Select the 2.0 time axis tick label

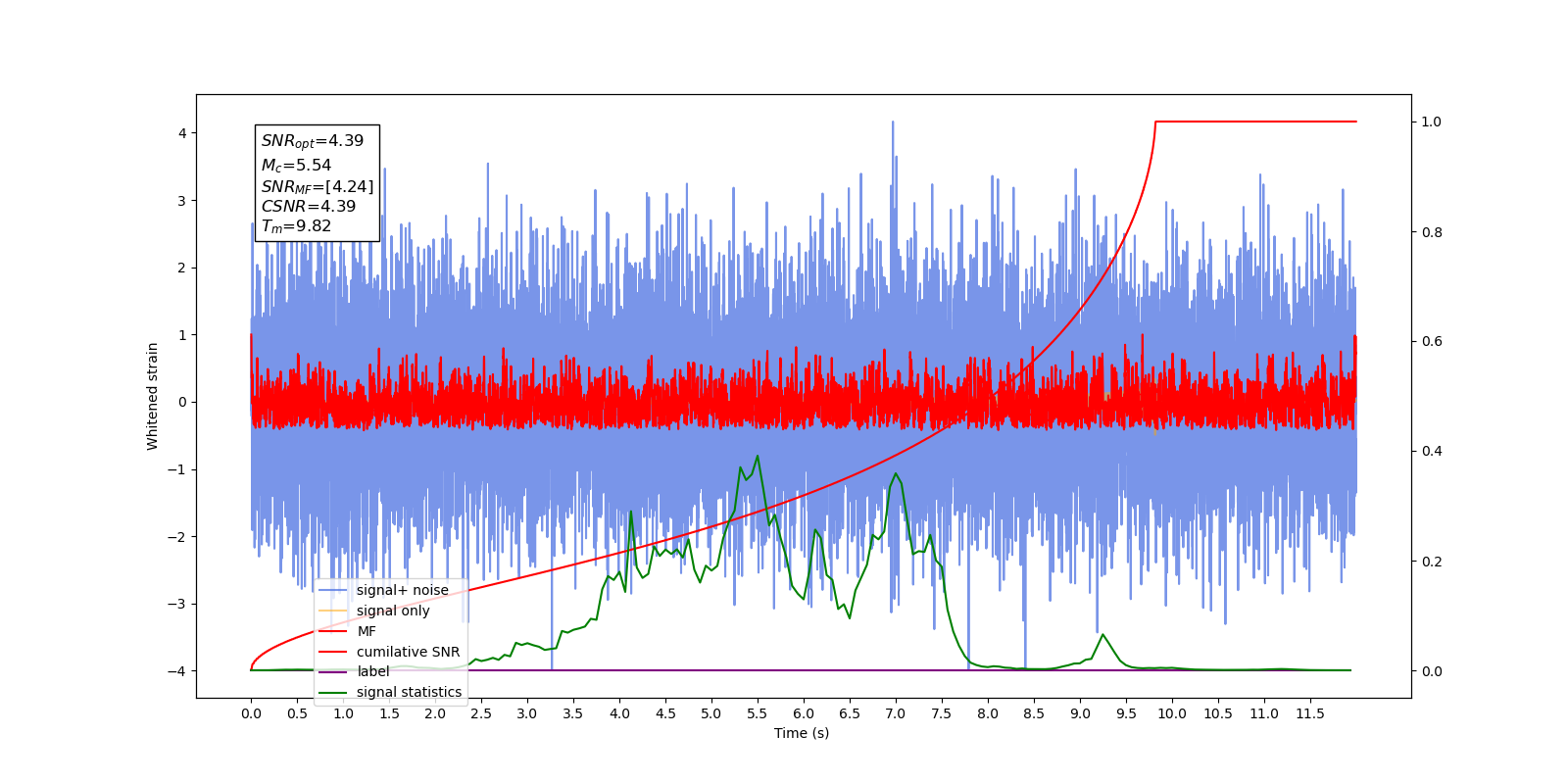point(435,713)
